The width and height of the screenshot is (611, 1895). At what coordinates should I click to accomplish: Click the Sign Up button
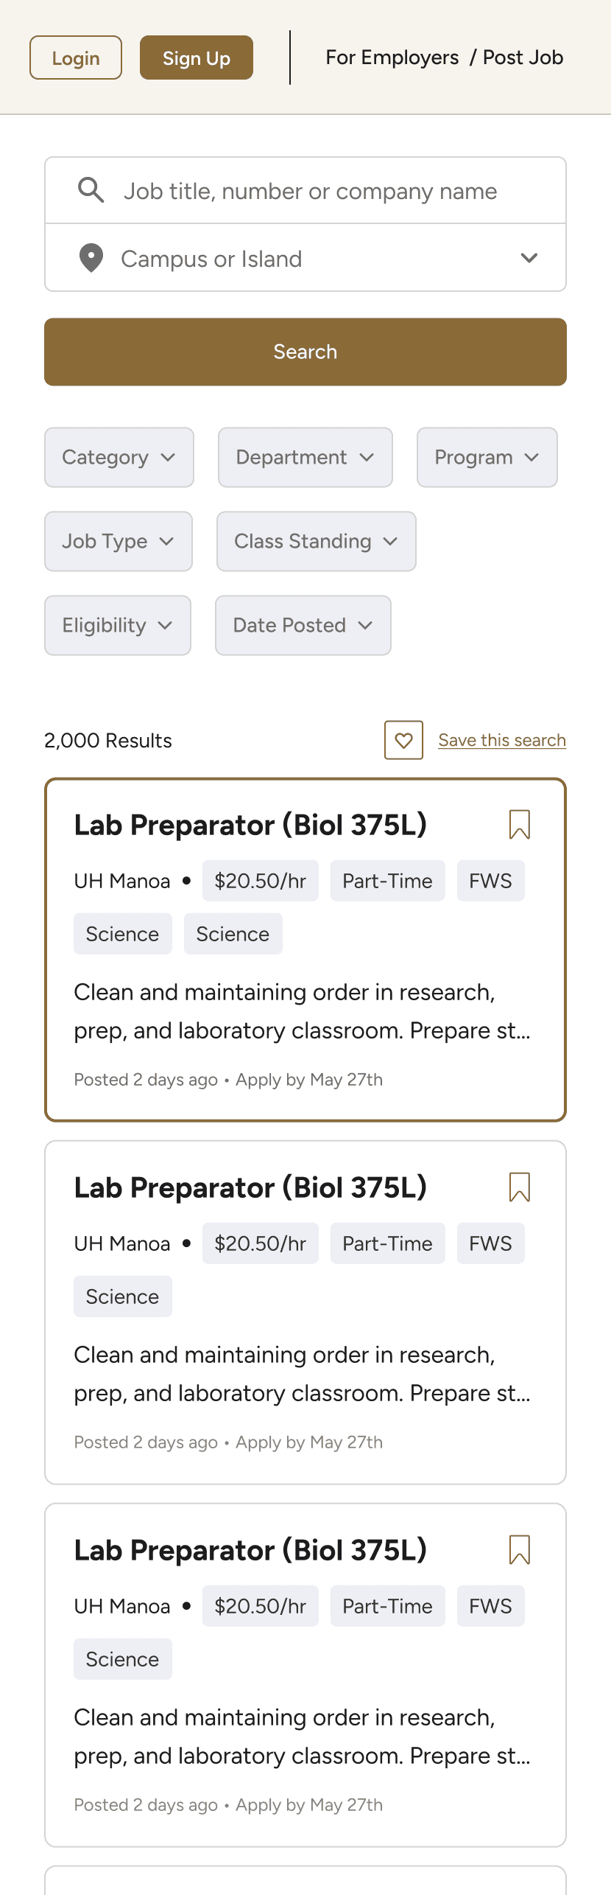coord(197,57)
